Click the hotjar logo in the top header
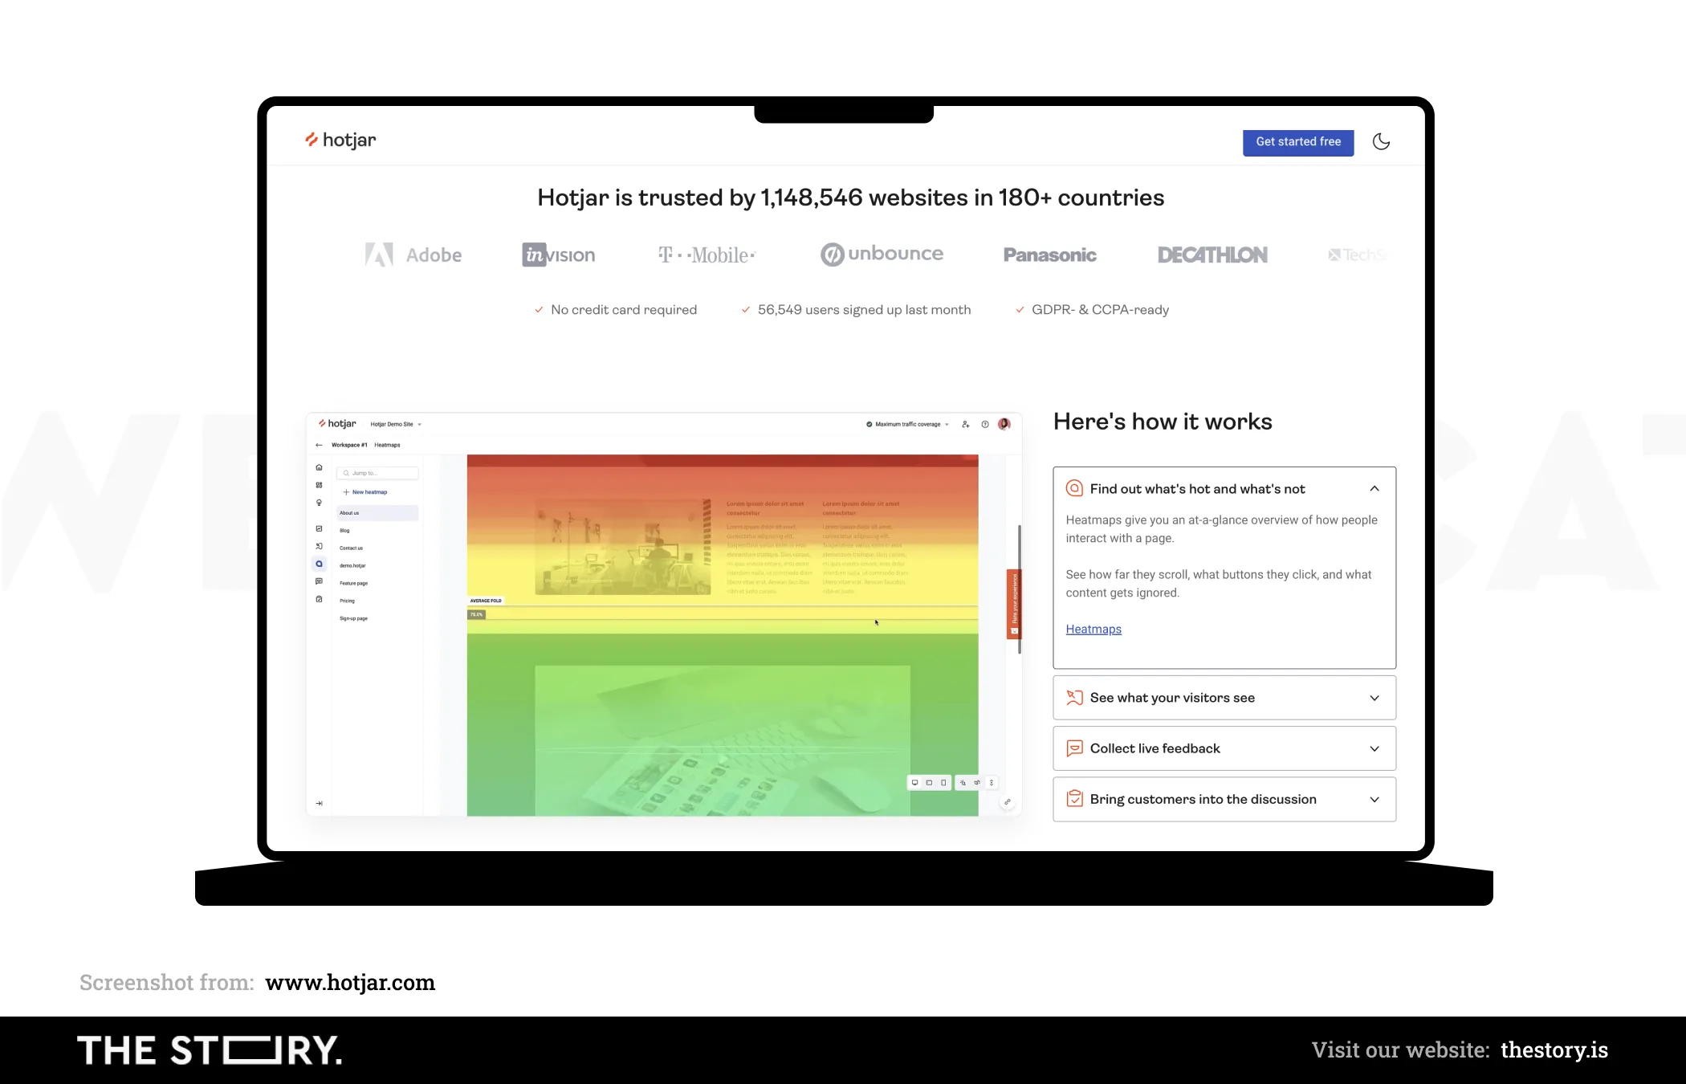The width and height of the screenshot is (1686, 1084). (x=340, y=141)
